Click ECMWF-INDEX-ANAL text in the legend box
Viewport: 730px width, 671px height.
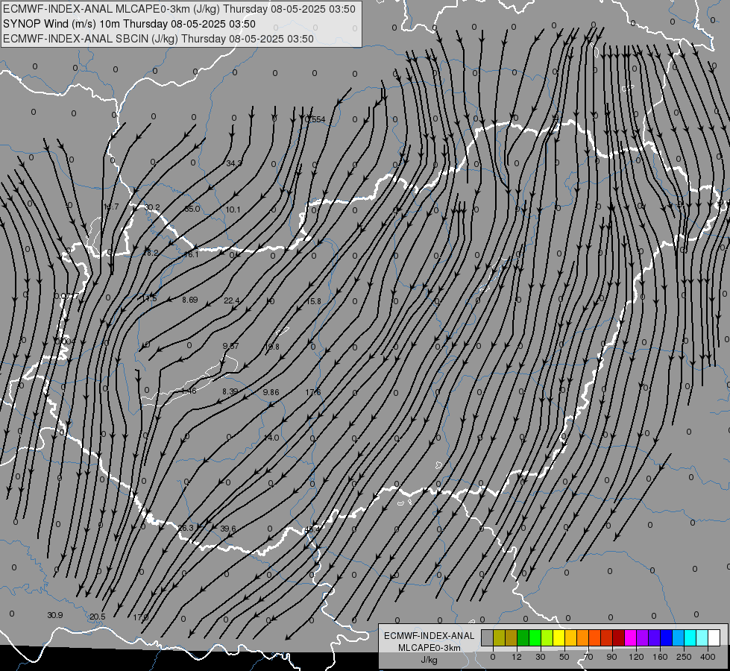coord(429,636)
